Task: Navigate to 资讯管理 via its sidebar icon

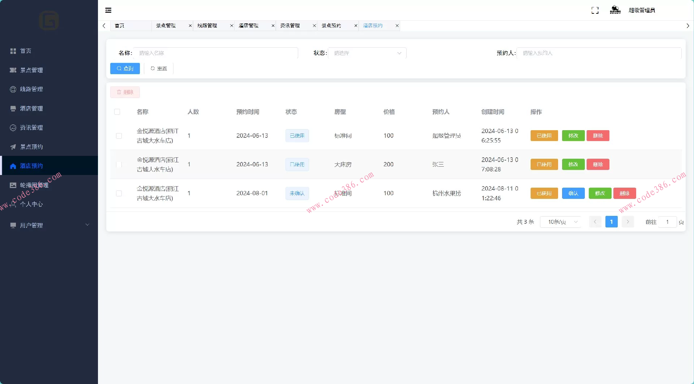Action: 31,127
